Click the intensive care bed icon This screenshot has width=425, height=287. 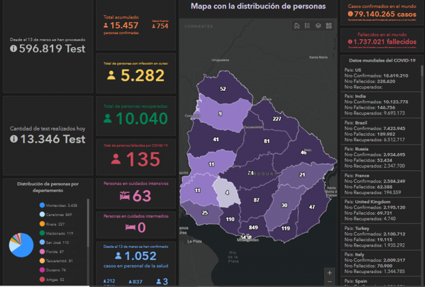tap(123, 197)
